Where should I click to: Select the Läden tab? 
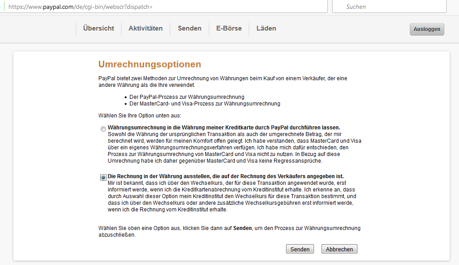pos(266,28)
